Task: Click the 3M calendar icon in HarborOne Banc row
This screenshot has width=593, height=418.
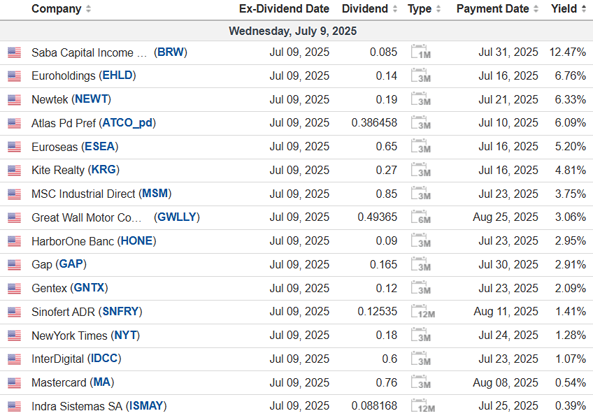Action: 420,240
